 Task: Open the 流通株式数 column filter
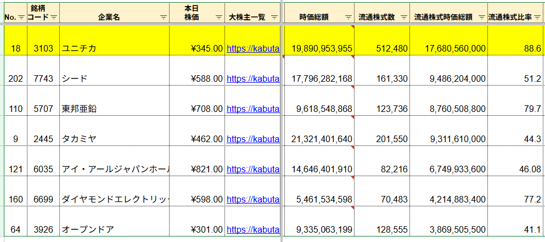403,17
